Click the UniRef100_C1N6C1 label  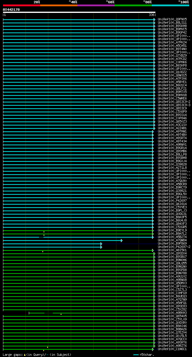tap(172, 349)
